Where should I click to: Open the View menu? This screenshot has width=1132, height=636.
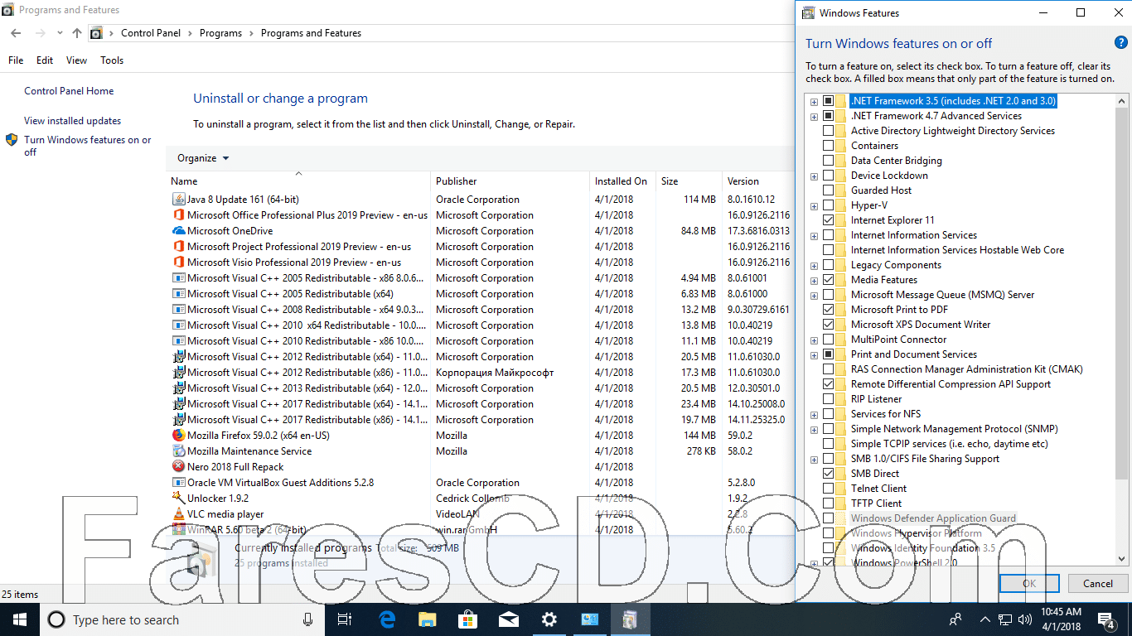(76, 60)
